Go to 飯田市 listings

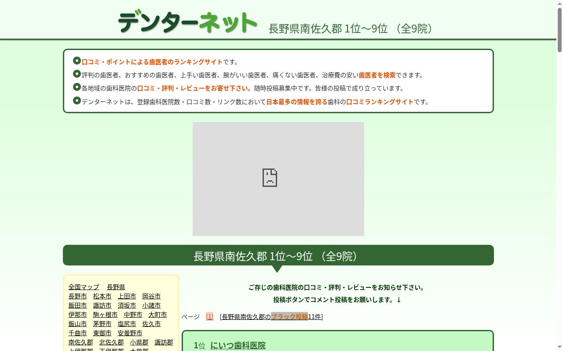[x=78, y=305]
